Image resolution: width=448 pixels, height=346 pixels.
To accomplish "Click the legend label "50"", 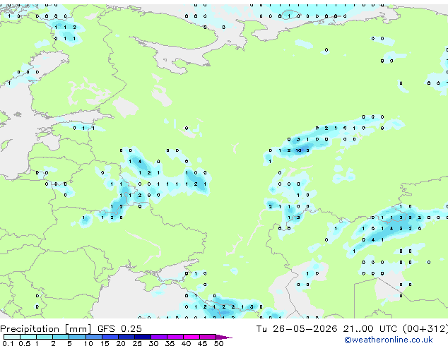I will [x=218, y=343].
